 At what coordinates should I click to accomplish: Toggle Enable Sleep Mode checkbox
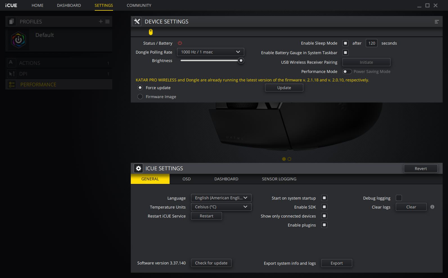point(345,43)
